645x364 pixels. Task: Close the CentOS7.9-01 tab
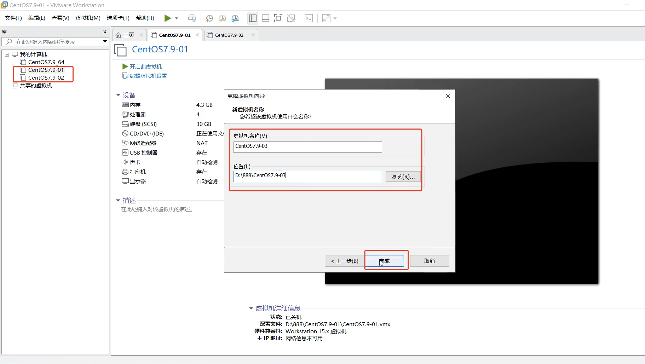point(197,35)
